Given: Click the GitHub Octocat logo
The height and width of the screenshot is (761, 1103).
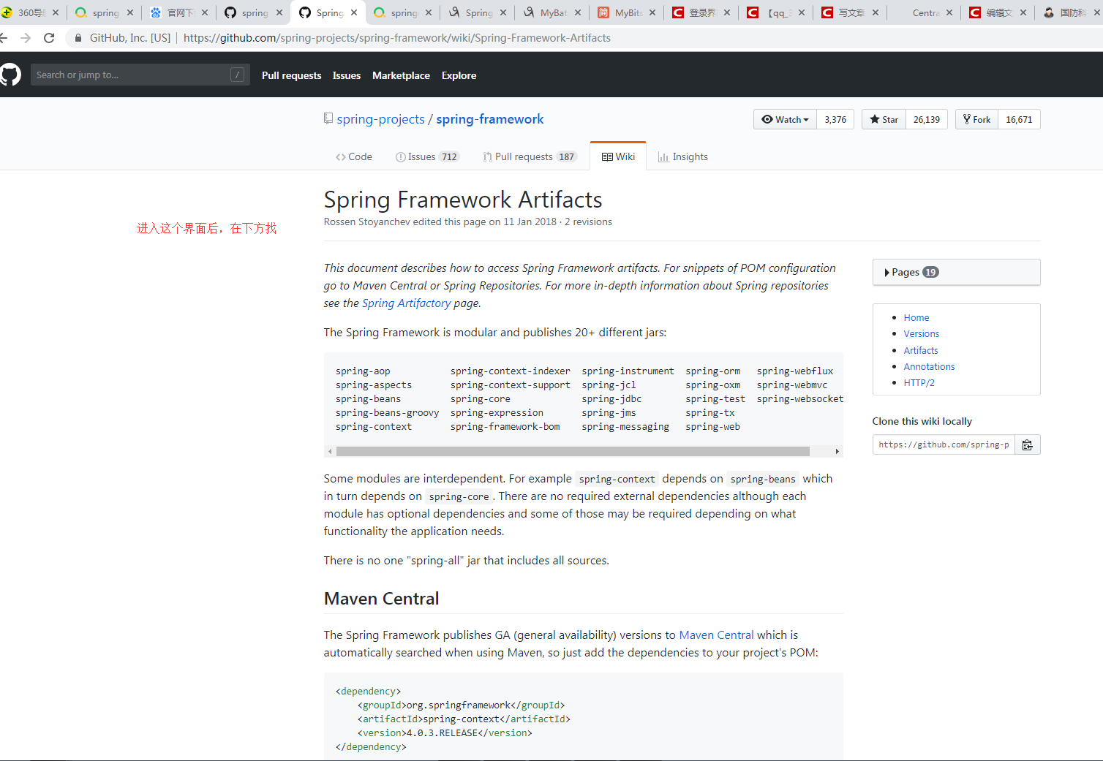Looking at the screenshot, I should (x=10, y=74).
